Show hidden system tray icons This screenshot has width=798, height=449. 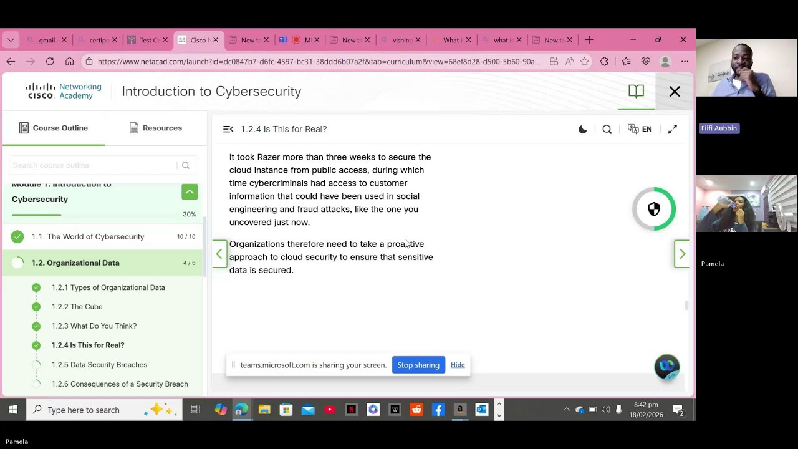pos(566,410)
